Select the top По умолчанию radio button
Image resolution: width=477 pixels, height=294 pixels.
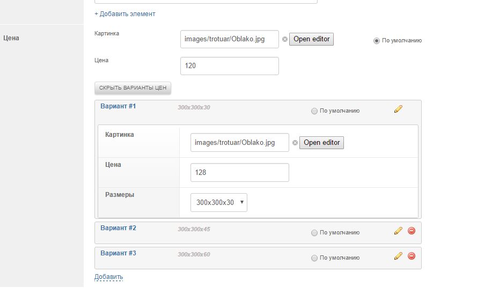[377, 40]
